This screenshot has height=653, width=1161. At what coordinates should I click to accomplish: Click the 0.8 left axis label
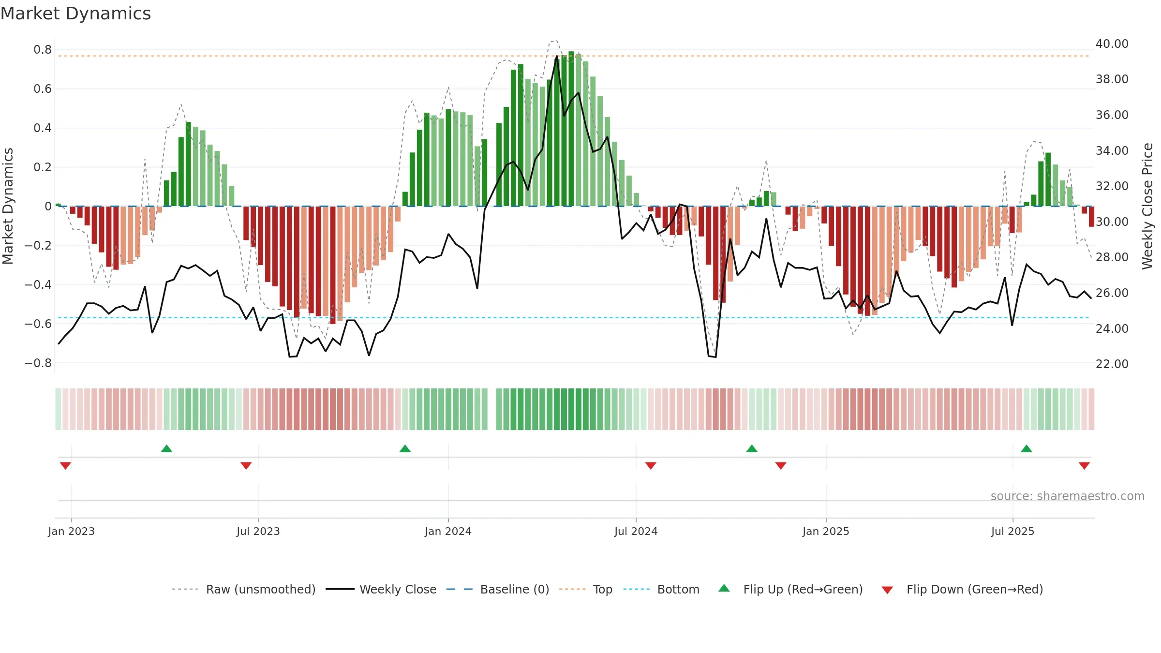pyautogui.click(x=43, y=50)
